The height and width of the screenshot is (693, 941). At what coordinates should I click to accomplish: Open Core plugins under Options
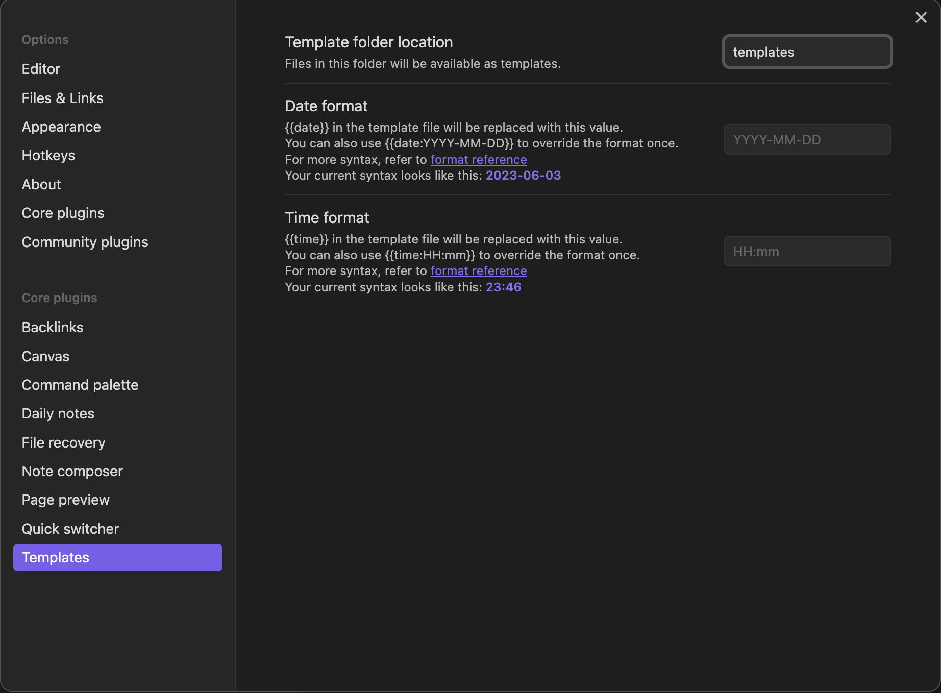pyautogui.click(x=63, y=213)
